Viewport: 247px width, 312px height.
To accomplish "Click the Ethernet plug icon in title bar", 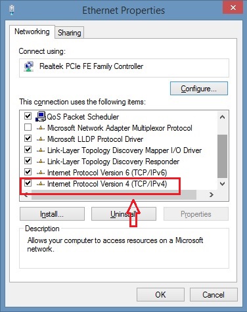I will pyautogui.click(x=12, y=10).
